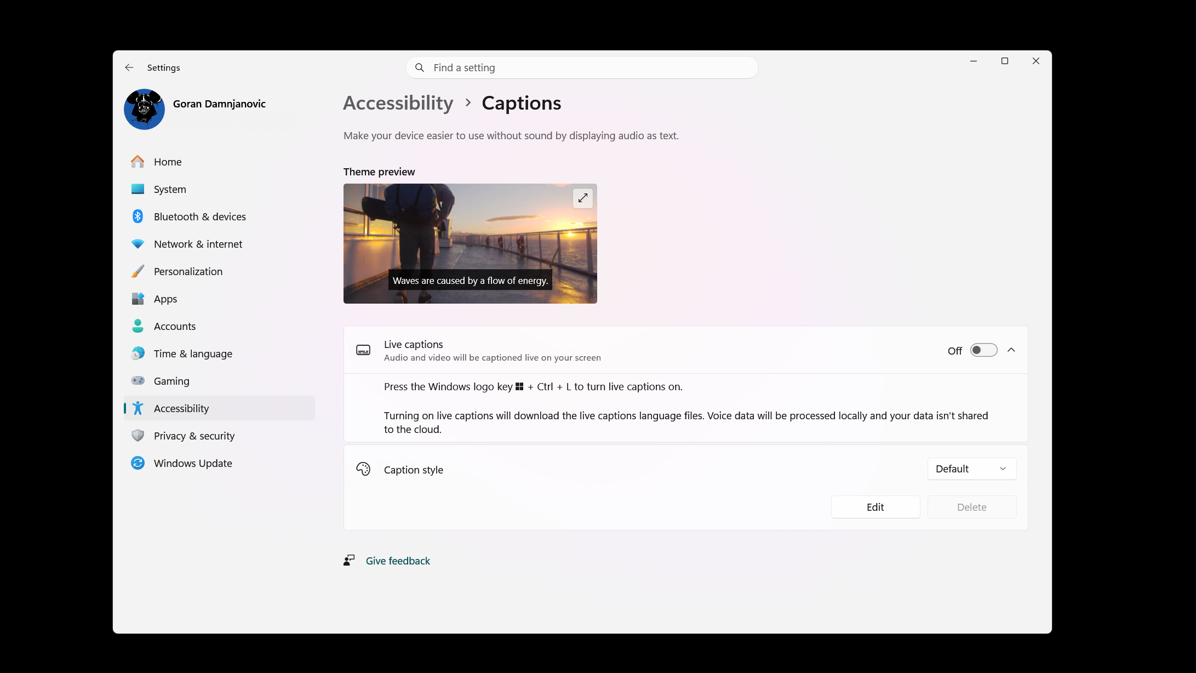Image resolution: width=1196 pixels, height=673 pixels.
Task: Maximize the Settings window
Action: 1005,61
